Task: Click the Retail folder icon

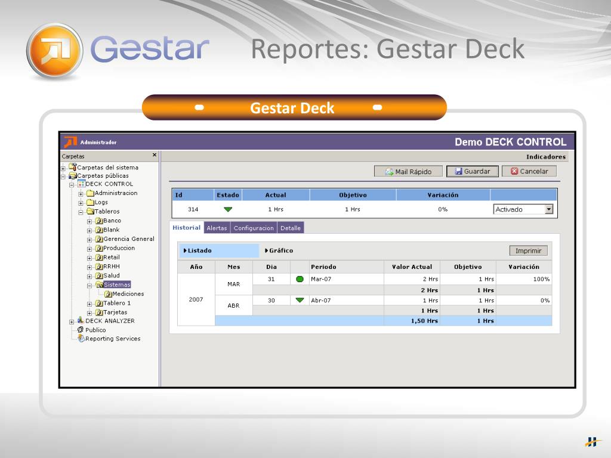Action: 99,258
